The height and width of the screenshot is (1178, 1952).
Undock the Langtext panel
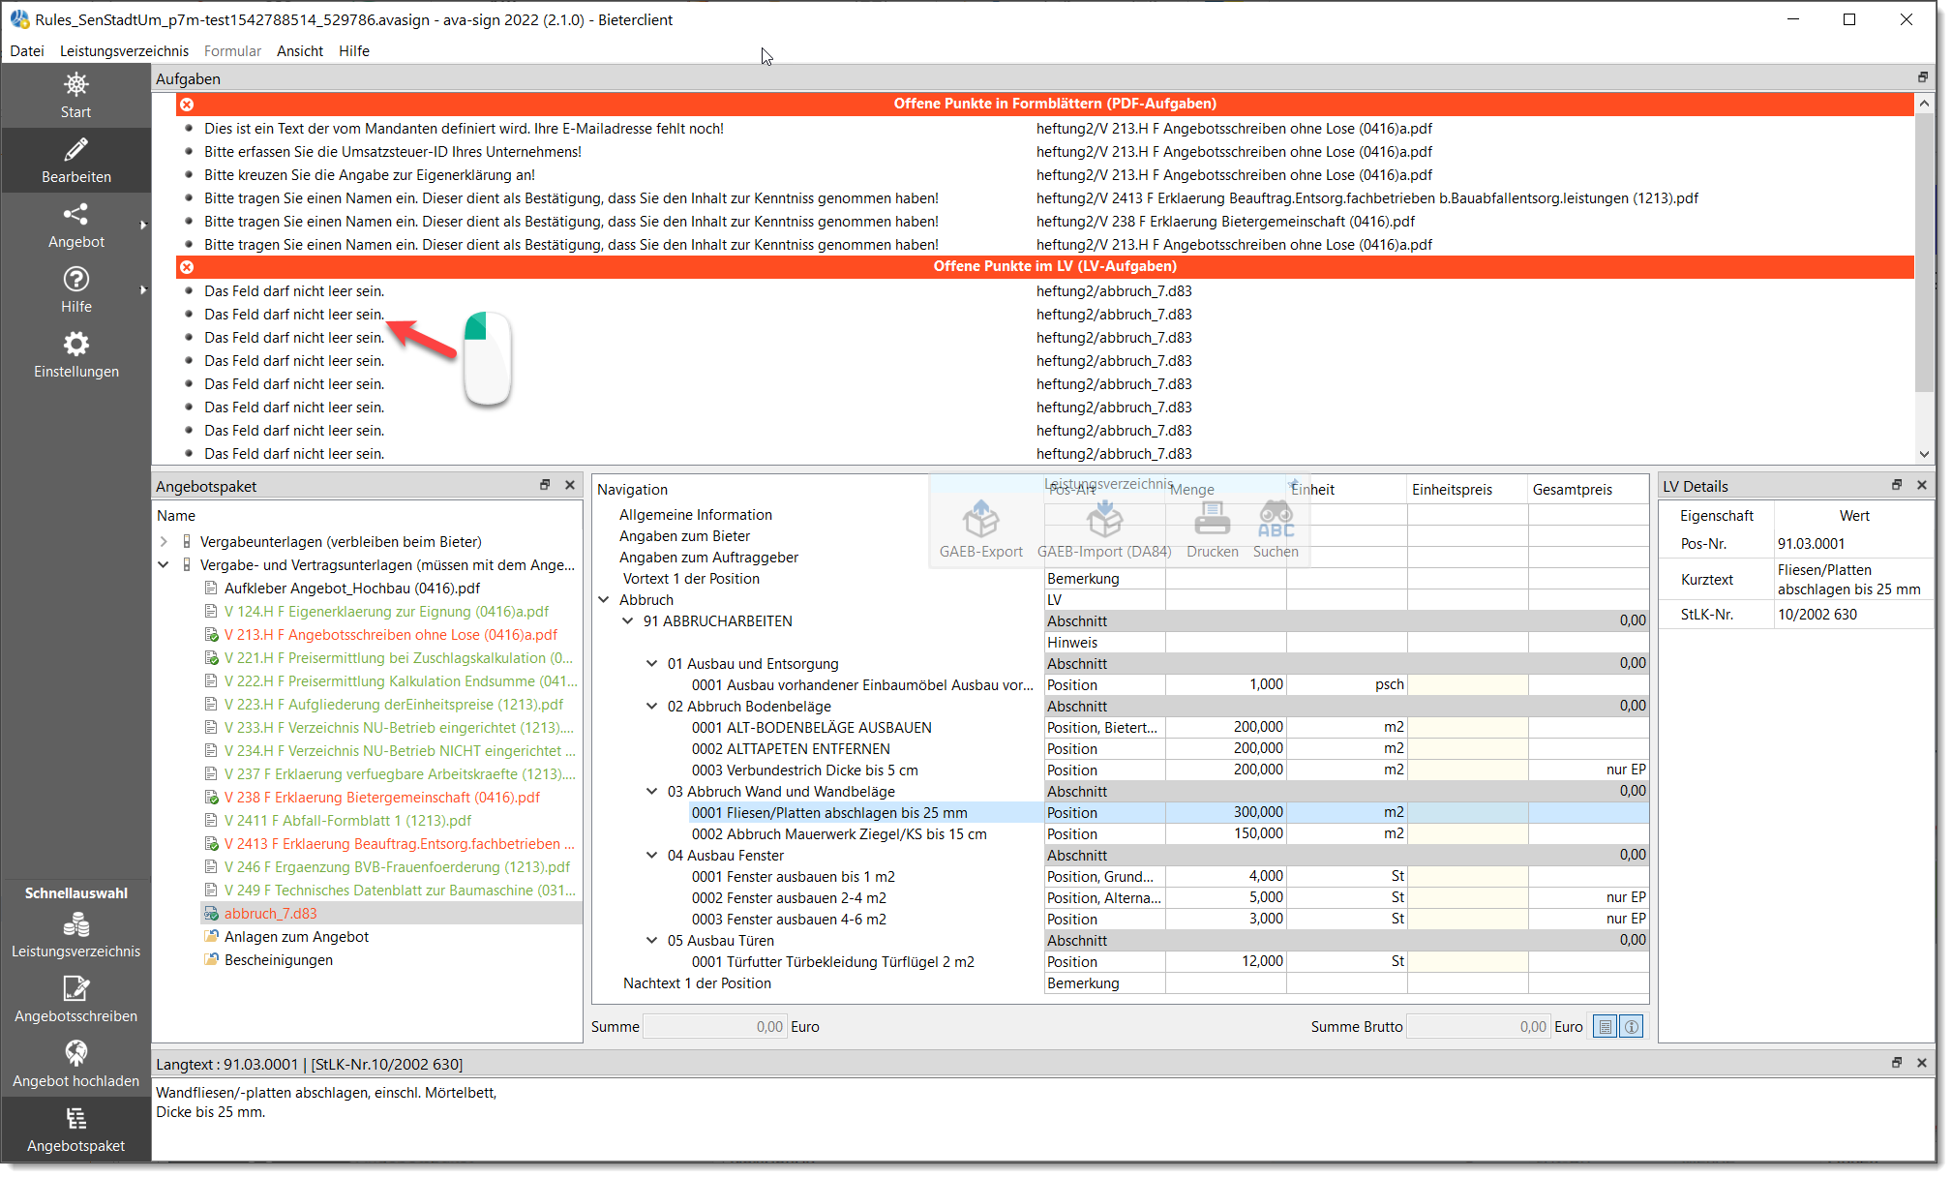[x=1897, y=1063]
